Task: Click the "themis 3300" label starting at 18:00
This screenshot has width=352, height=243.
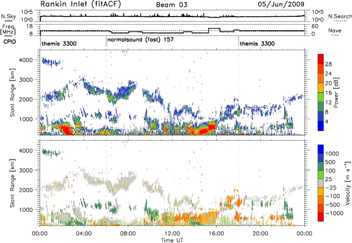Action: [x=257, y=43]
